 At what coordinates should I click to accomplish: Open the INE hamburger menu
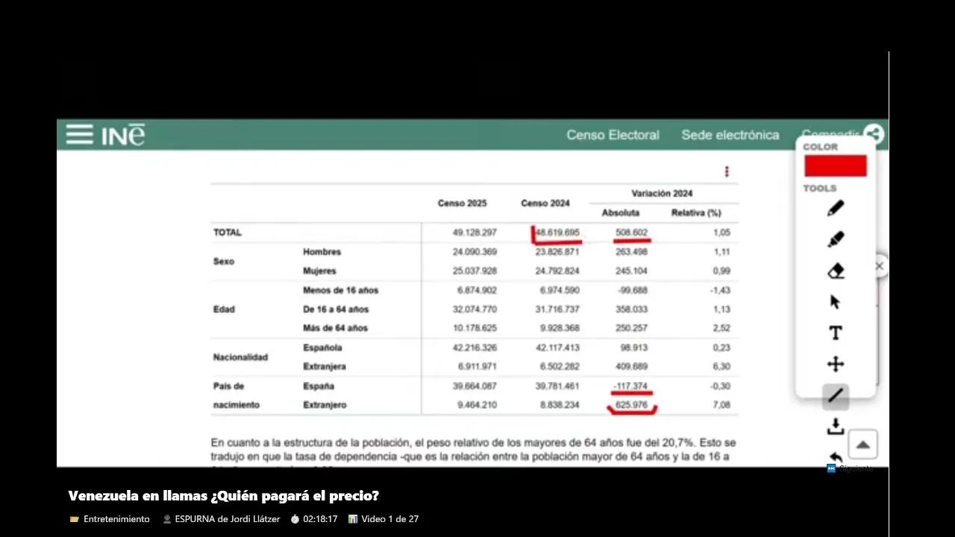[x=79, y=134]
